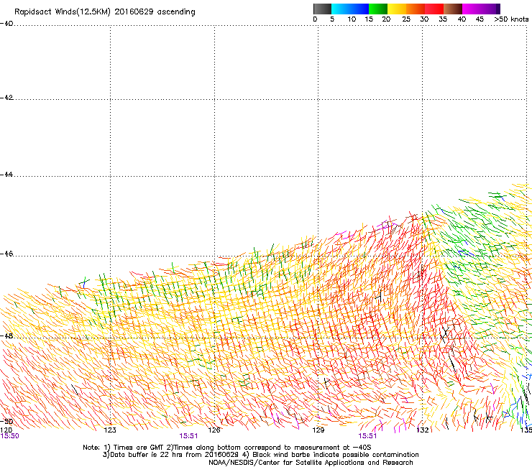Click the 'Times are GMT' note text
The width and height of the screenshot is (532, 467).
[138, 448]
